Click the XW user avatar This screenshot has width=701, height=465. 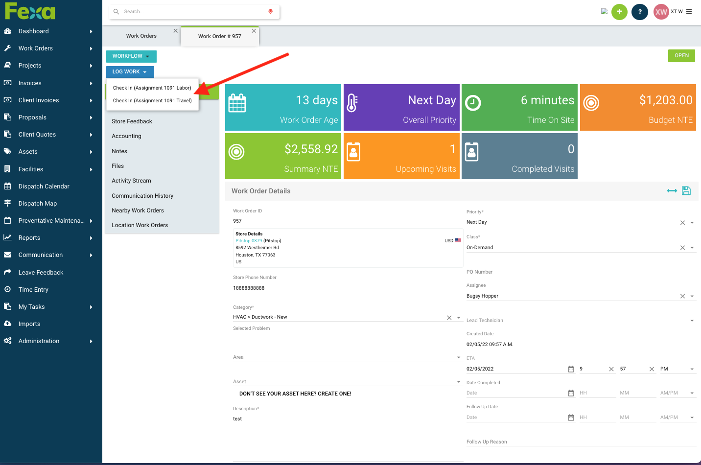(x=661, y=12)
